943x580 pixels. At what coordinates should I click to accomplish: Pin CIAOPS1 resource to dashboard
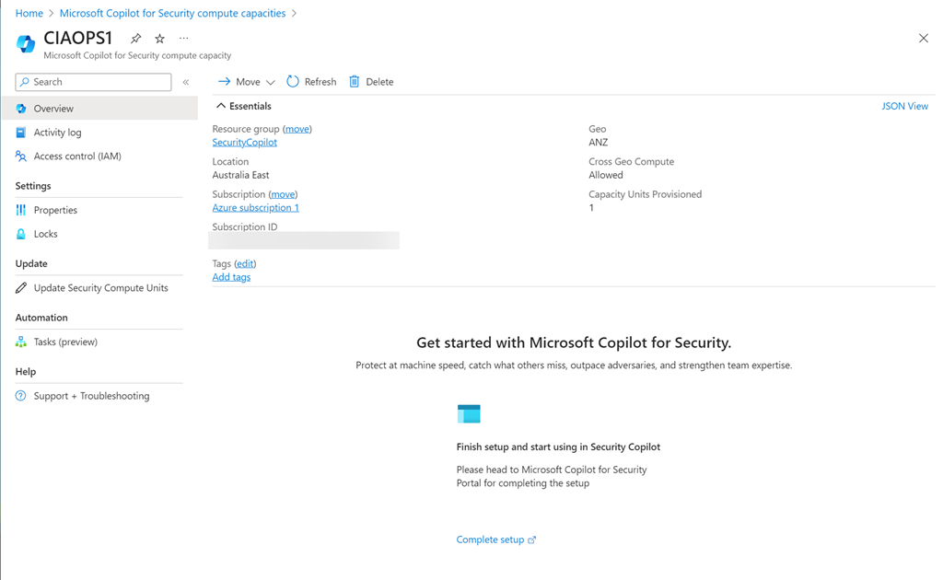click(135, 39)
